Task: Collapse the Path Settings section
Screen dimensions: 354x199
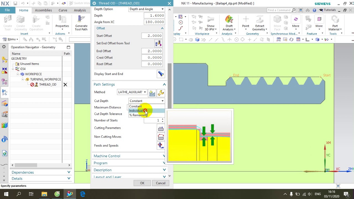Action: point(164,85)
